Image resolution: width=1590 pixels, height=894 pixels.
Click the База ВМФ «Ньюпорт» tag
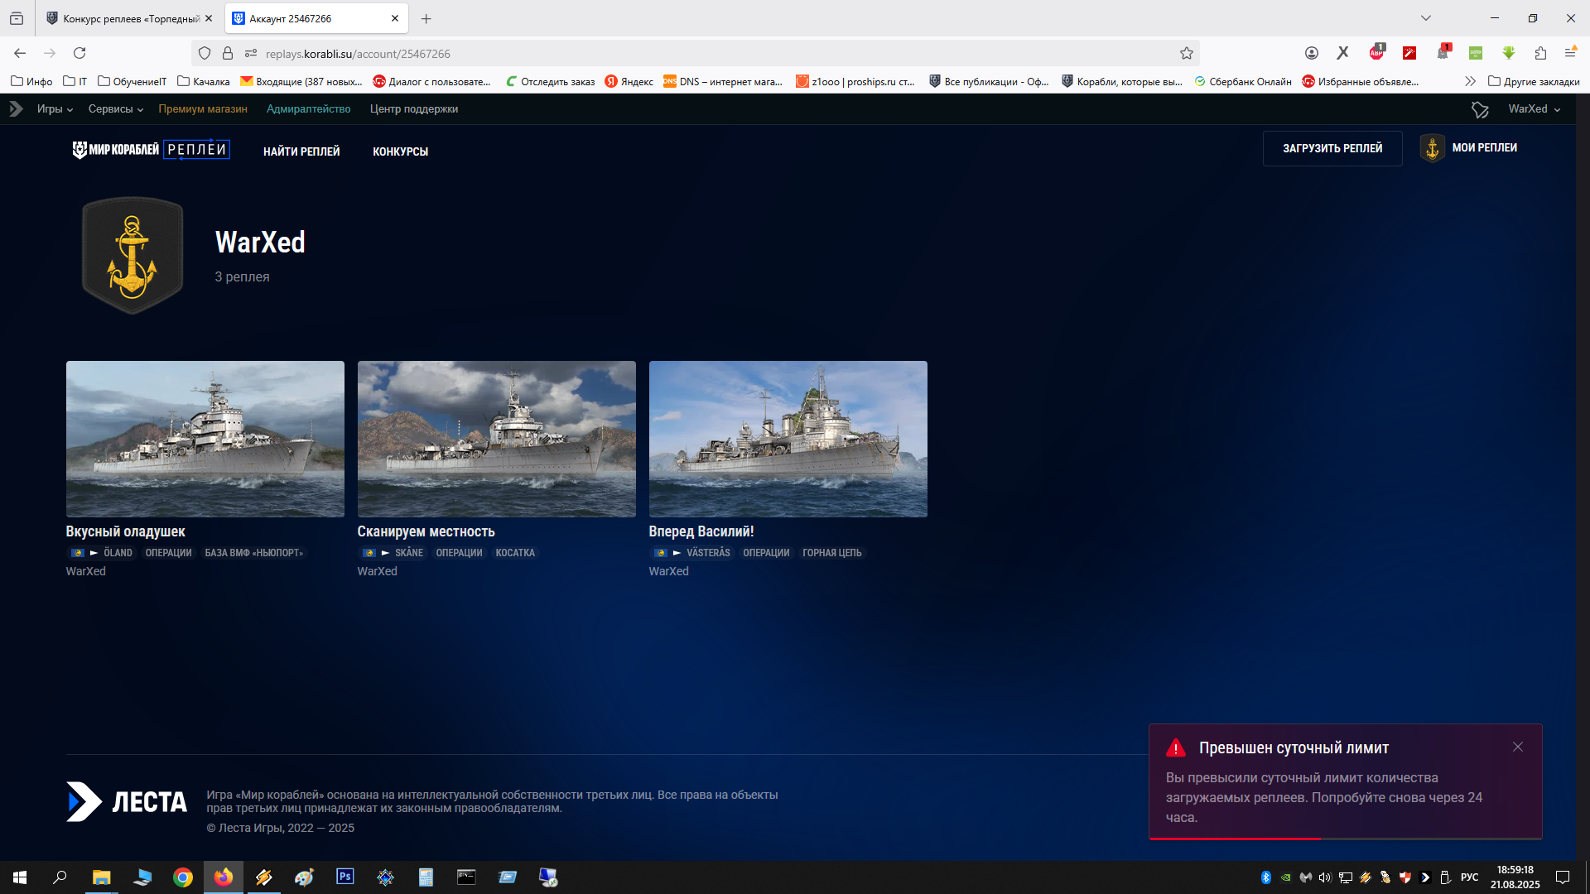coord(253,553)
